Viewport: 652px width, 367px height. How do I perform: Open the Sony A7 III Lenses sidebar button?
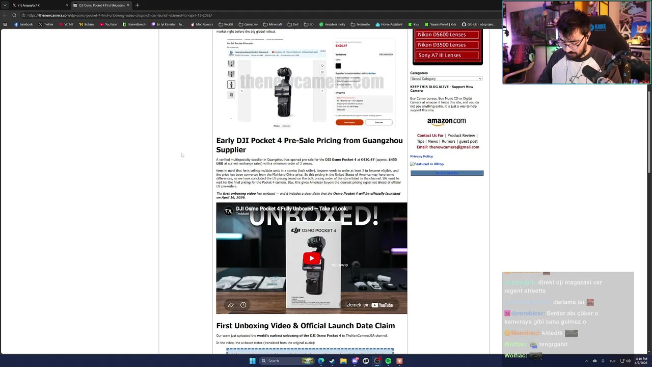(x=447, y=55)
